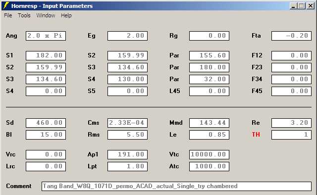Viewport: 317px width, 195px height.
Task: Select the S5 input field
Action: coord(128,92)
